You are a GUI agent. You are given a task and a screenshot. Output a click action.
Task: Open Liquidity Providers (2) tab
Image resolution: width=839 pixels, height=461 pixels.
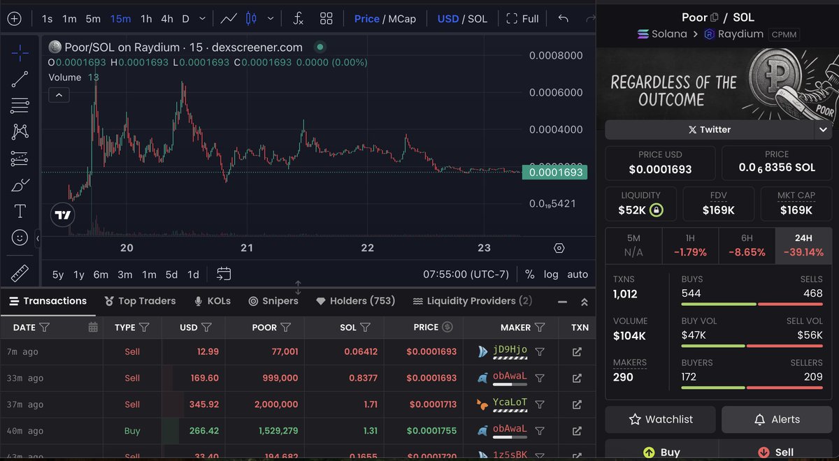click(x=472, y=301)
